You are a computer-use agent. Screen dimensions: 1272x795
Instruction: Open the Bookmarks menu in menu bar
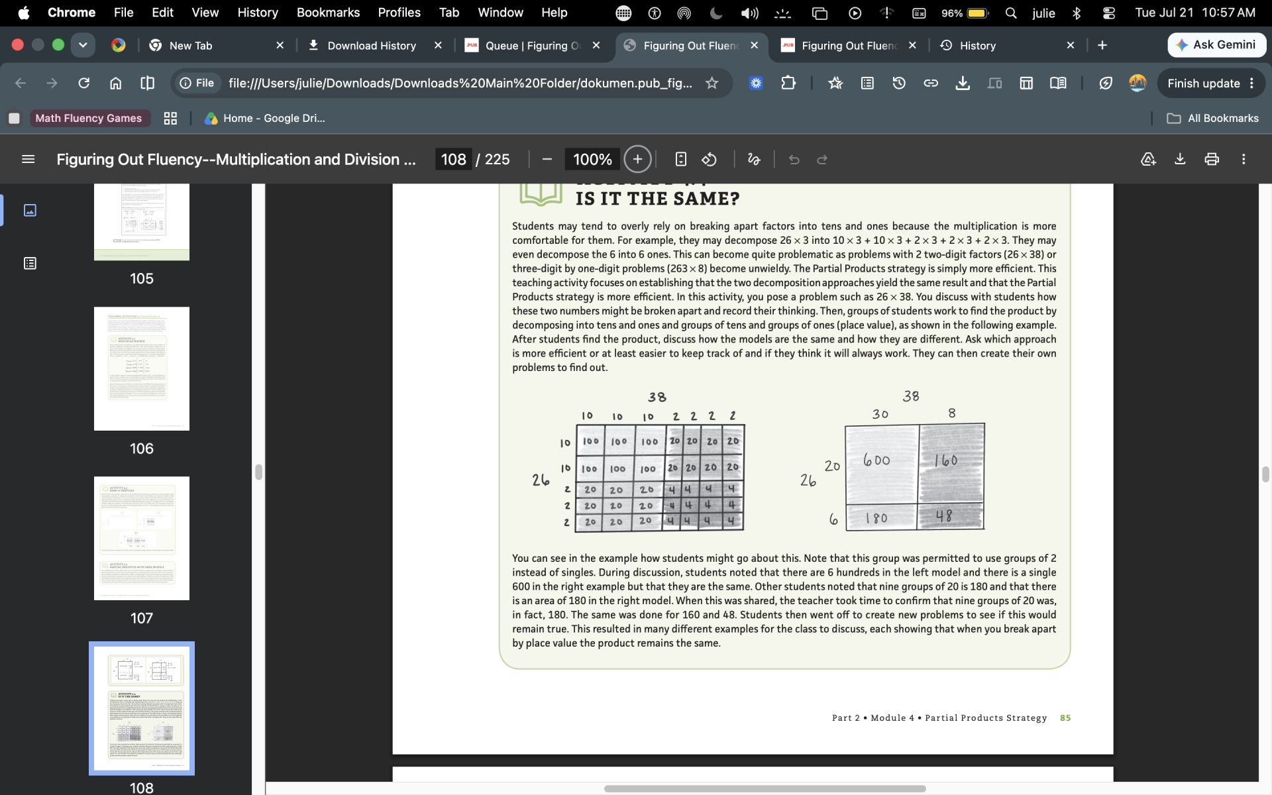[x=328, y=13]
